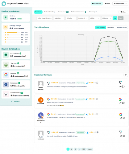This screenshot has width=129, height=154.
Task: Go to the Next page
Action: [x=90, y=149]
